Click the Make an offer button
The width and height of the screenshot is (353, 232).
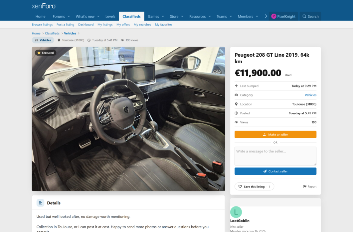pos(275,135)
